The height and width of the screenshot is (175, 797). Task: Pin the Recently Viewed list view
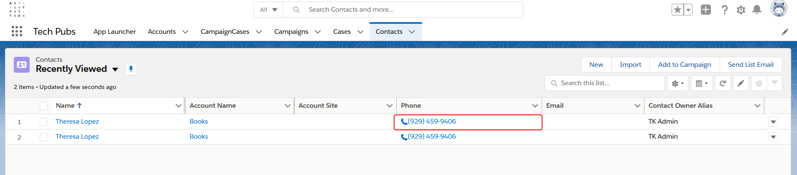[x=131, y=69]
